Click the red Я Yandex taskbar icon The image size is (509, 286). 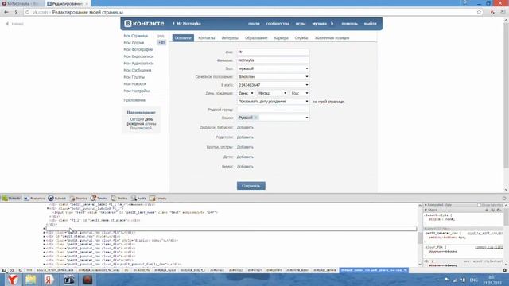point(49,280)
